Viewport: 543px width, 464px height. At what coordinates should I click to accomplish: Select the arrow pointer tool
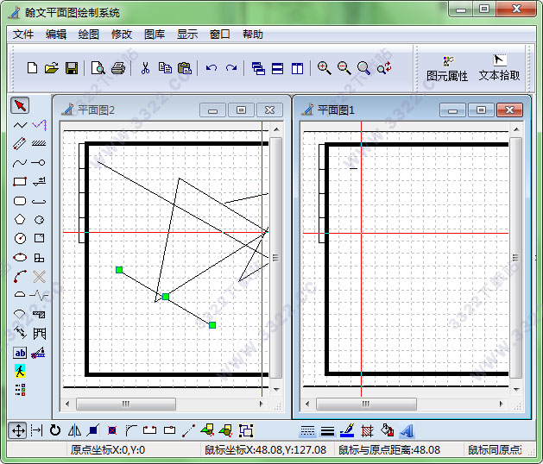coord(20,105)
